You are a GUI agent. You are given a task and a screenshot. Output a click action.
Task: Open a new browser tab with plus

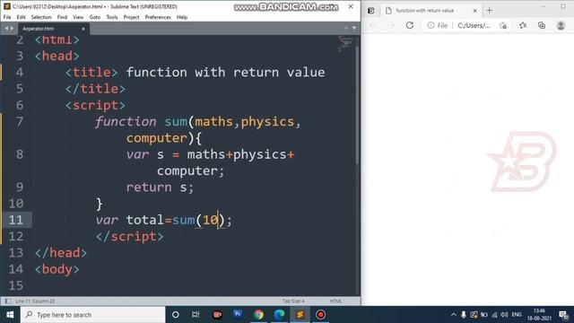(x=489, y=11)
